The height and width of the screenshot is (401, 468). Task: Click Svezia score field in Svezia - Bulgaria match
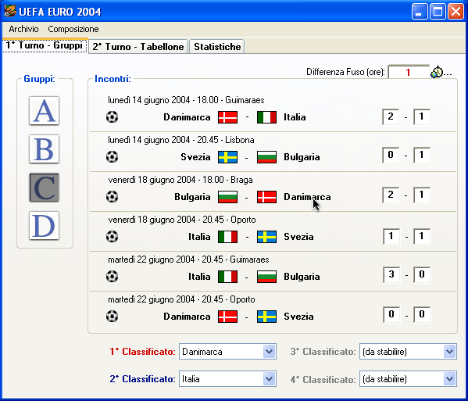pyautogui.click(x=391, y=155)
